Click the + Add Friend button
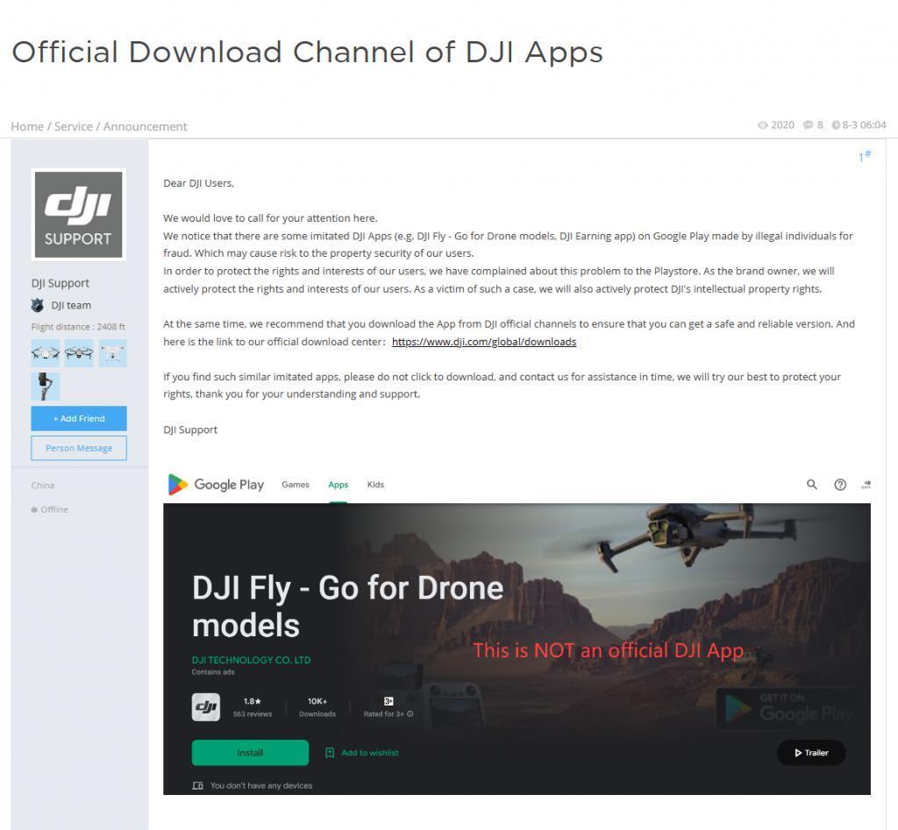Image resolution: width=898 pixels, height=830 pixels. tap(78, 418)
